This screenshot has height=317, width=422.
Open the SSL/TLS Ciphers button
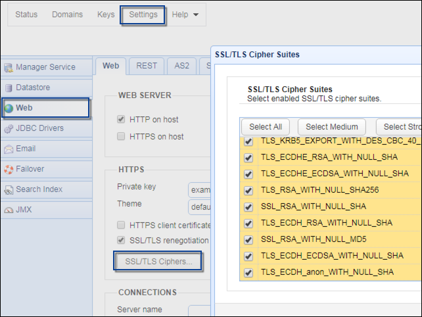point(158,261)
